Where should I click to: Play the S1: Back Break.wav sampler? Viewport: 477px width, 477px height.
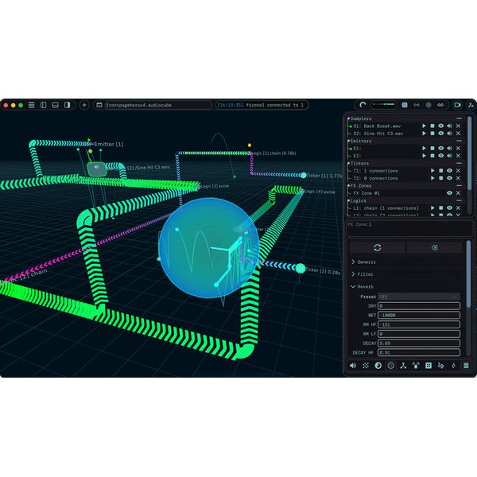pyautogui.click(x=423, y=126)
